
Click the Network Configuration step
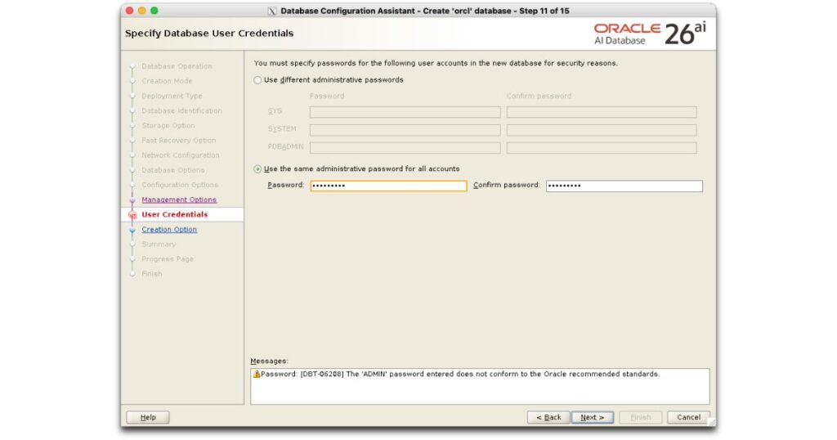[x=181, y=155]
